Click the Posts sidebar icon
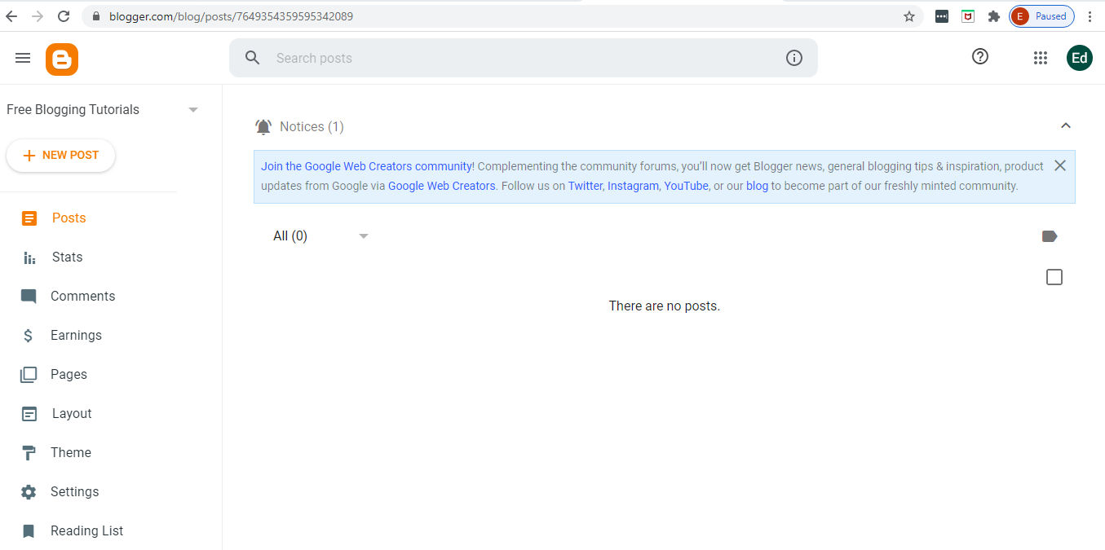This screenshot has width=1105, height=550. (x=29, y=218)
